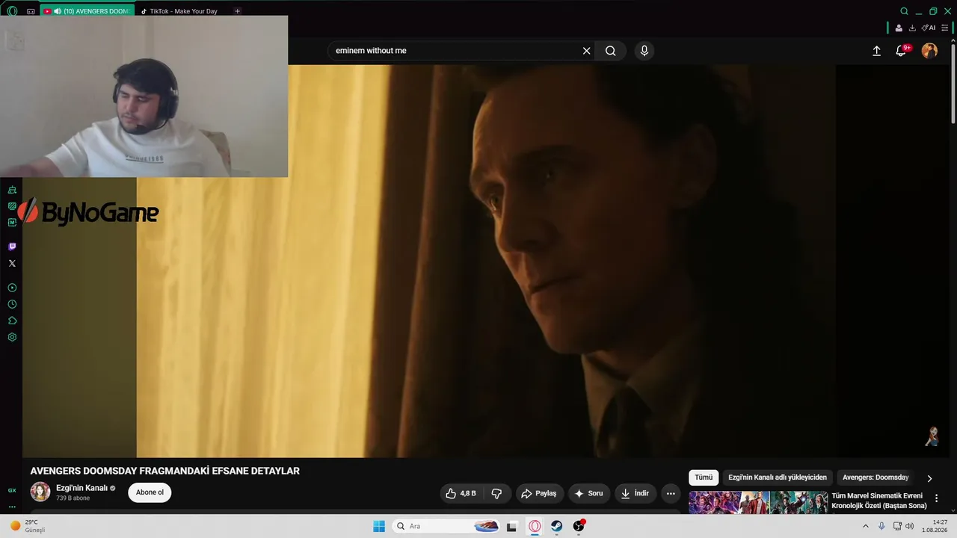The height and width of the screenshot is (538, 957).
Task: Download the video with İndir
Action: coord(635,493)
